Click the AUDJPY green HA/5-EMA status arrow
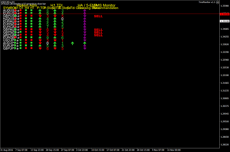 click(x=85, y=43)
